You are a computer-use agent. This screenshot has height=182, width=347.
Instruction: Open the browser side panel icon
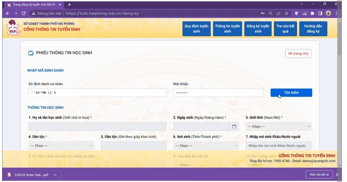click(x=320, y=13)
